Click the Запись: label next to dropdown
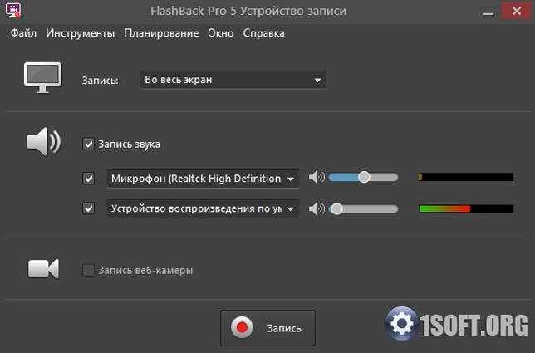 pos(100,81)
